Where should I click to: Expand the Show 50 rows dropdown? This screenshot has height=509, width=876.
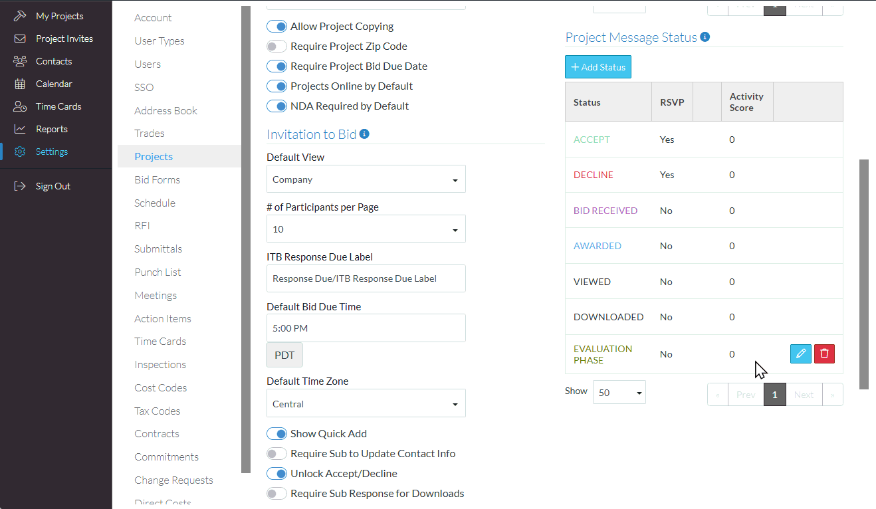(619, 393)
